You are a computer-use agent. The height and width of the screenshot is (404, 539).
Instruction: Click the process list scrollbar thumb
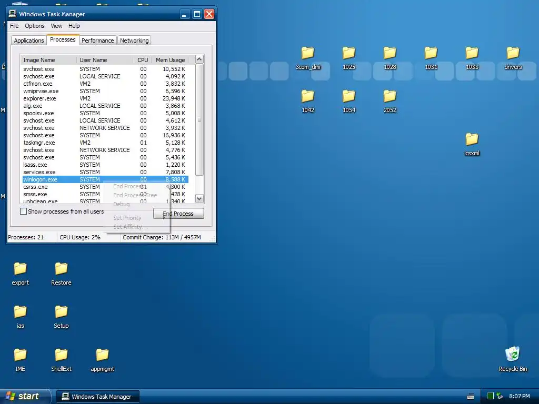[199, 119]
